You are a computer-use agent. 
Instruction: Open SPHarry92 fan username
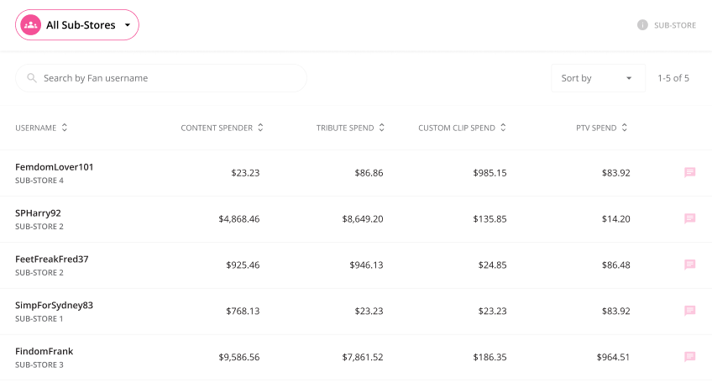(x=38, y=213)
